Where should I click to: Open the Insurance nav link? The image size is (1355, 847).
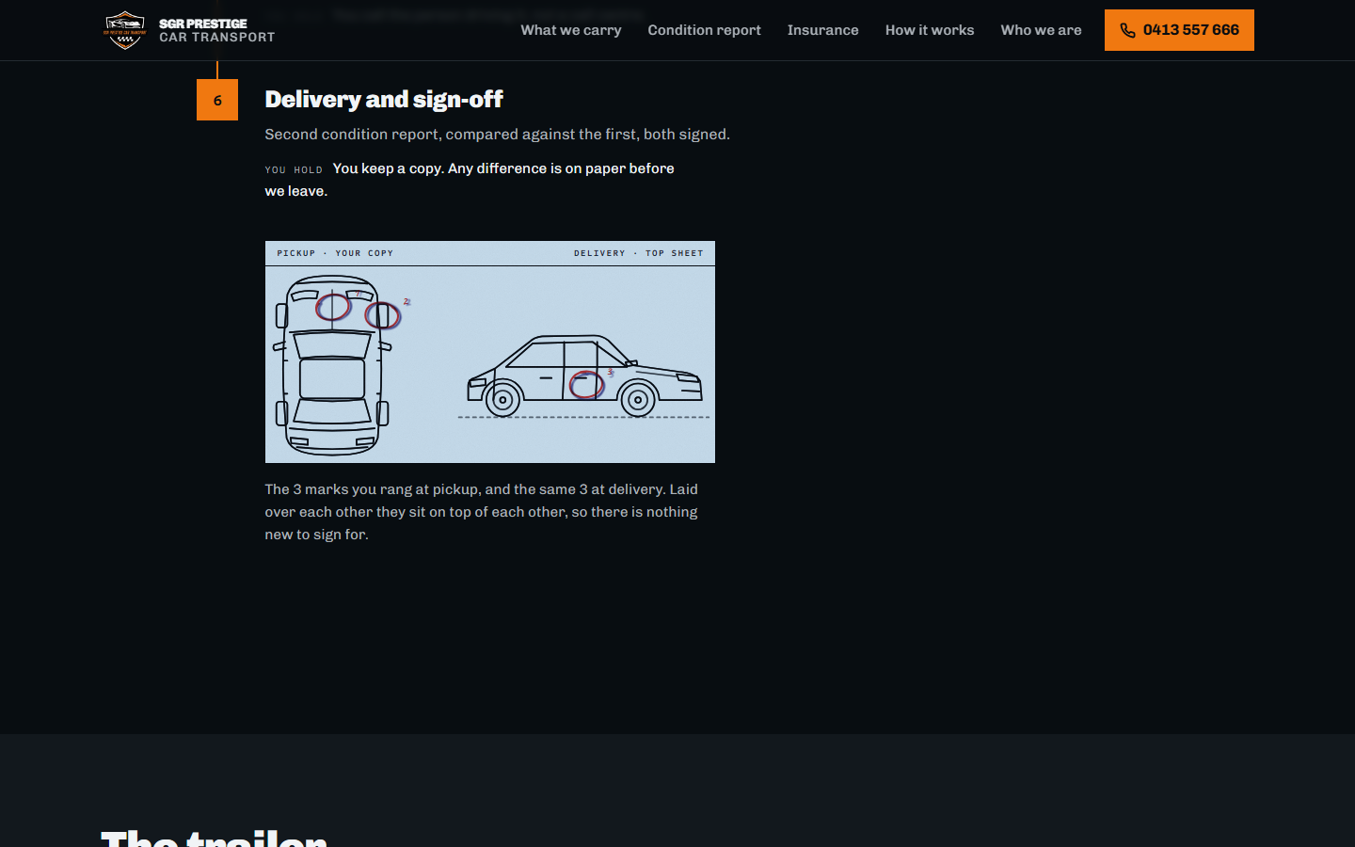pos(822,30)
